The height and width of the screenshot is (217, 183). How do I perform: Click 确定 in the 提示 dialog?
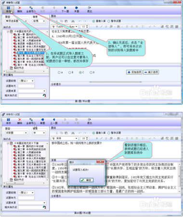(x=87, y=180)
